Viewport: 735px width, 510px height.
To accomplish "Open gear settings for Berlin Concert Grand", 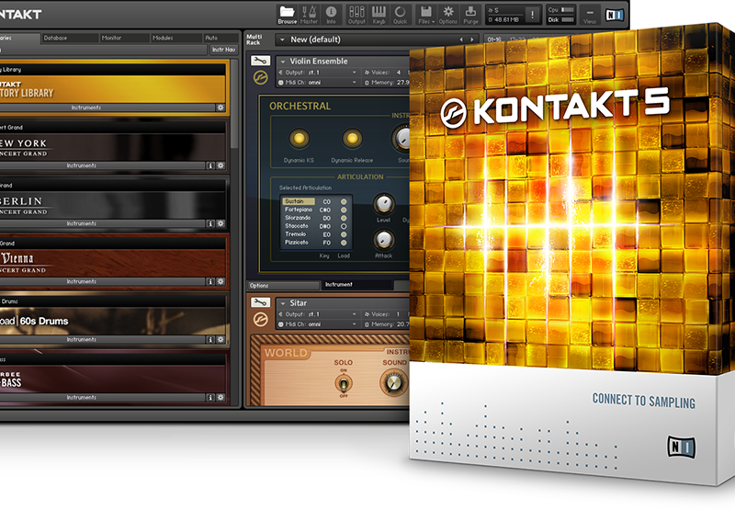I will coord(220,223).
